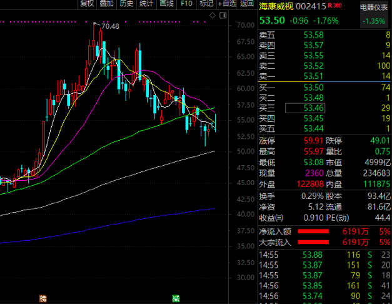The width and height of the screenshot is (392, 304).
Task: Click the 市值 value 4999亿
Action: tap(378, 163)
